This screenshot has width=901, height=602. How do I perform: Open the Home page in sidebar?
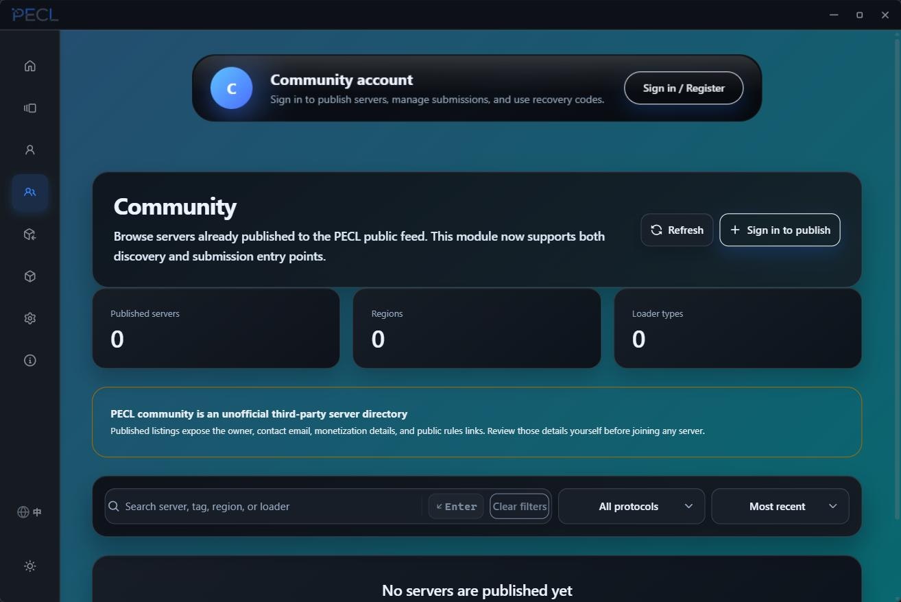29,66
